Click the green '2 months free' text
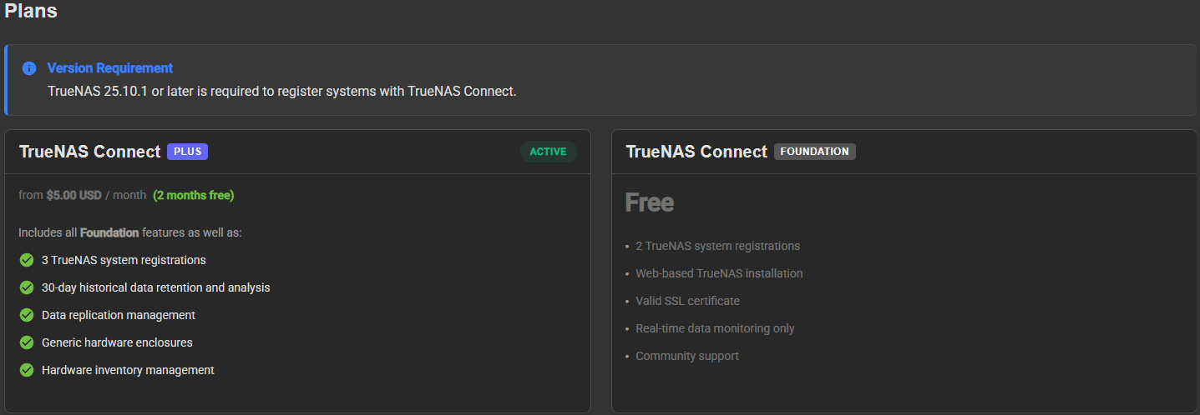The height and width of the screenshot is (415, 1200). tap(194, 195)
